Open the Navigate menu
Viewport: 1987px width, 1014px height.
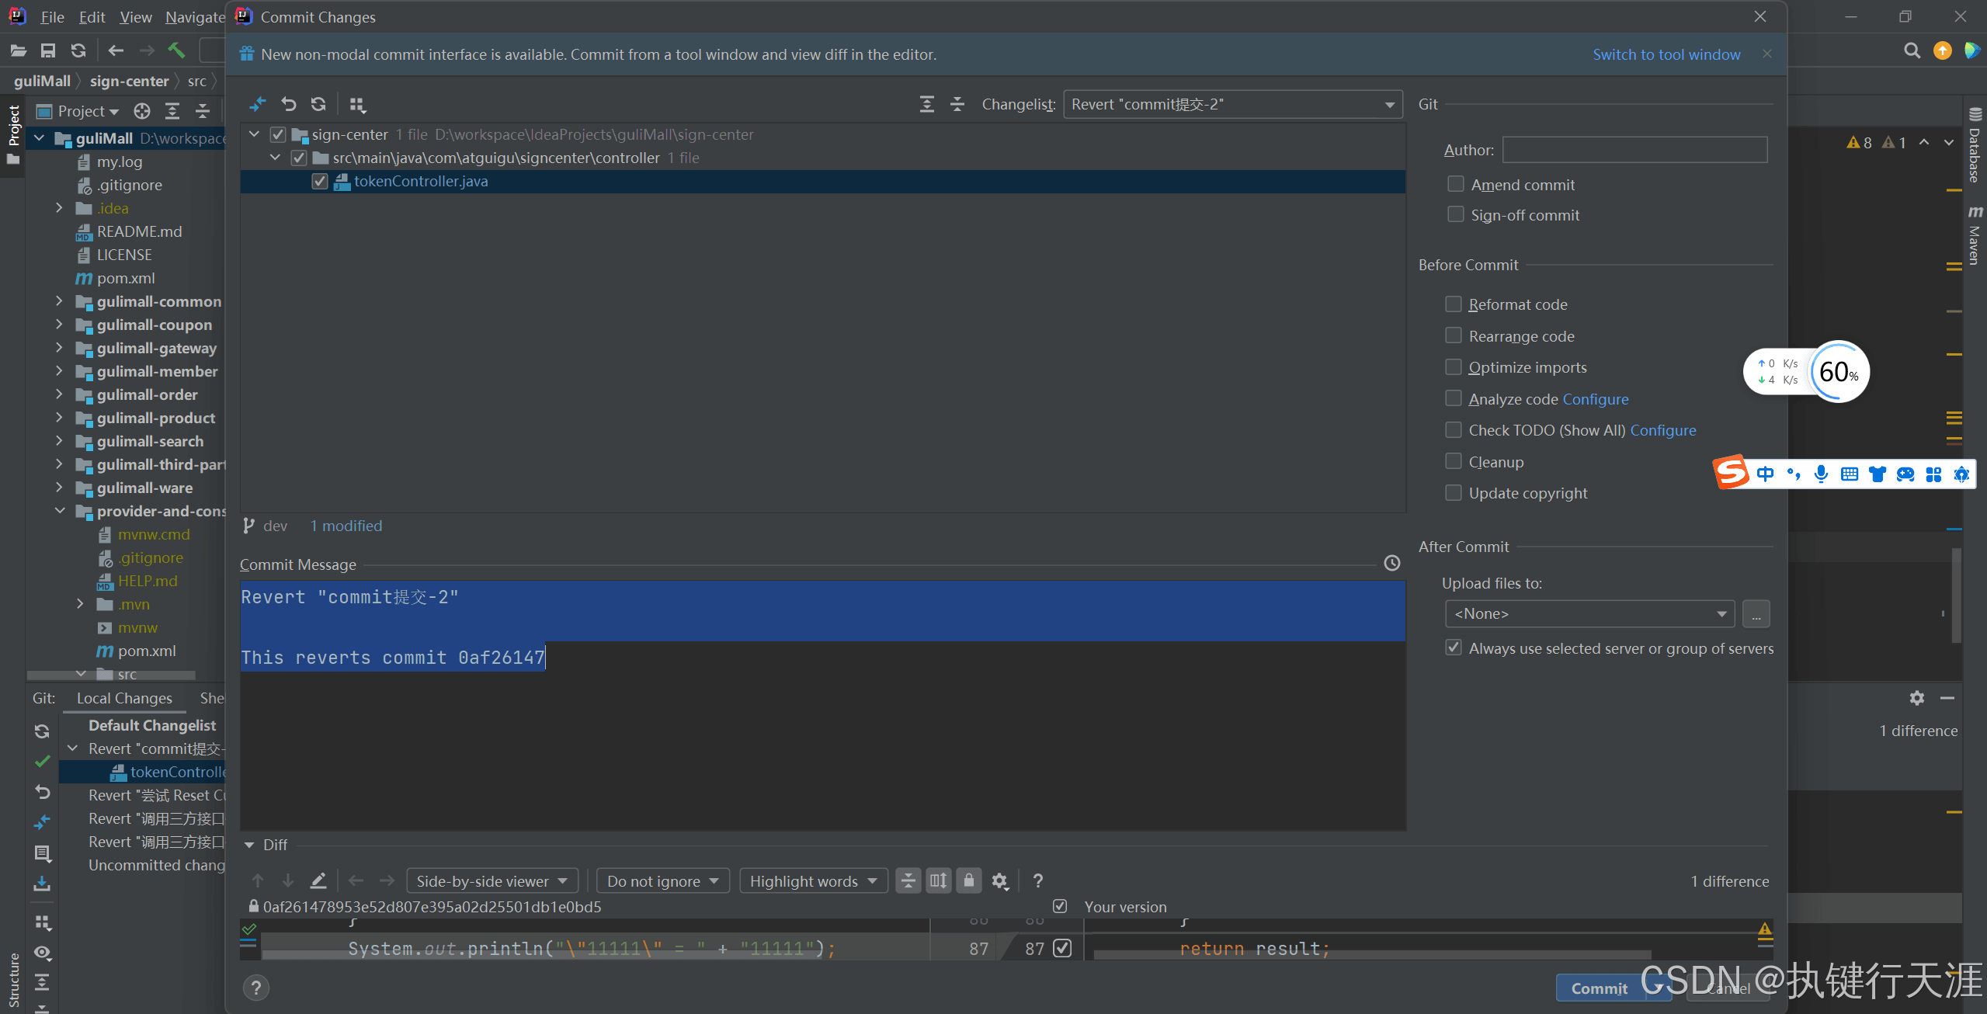[195, 17]
